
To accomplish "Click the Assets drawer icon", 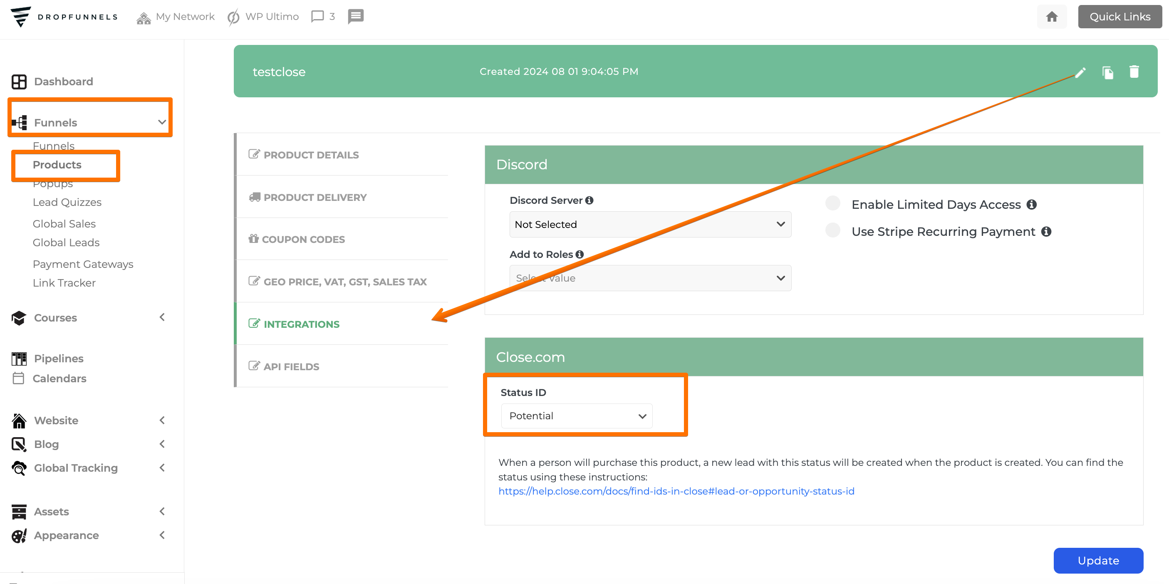I will (19, 512).
